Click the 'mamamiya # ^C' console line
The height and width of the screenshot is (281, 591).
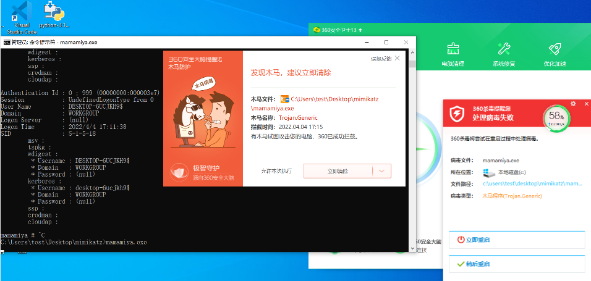23,235
